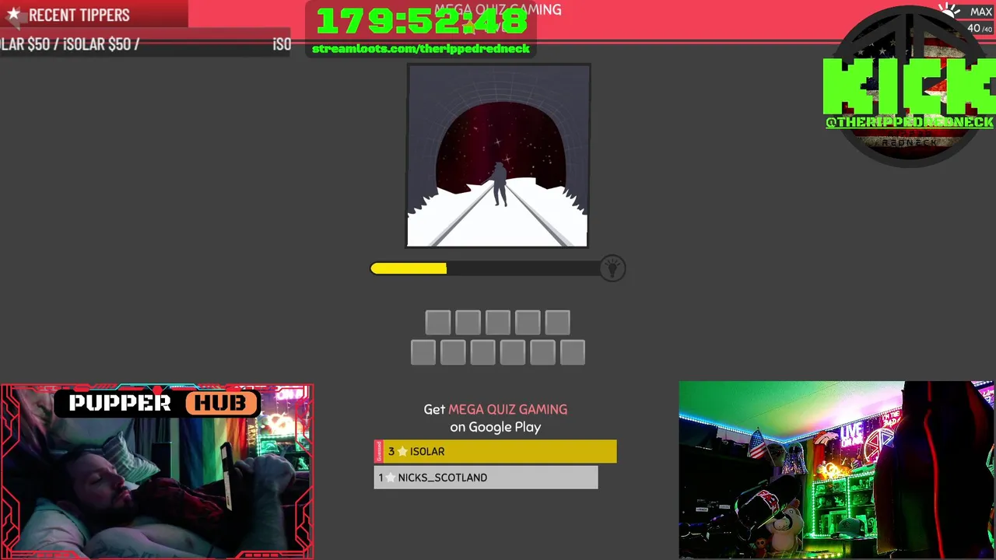This screenshot has width=996, height=560.
Task: Click the 179:52:48 countdown timer
Action: coord(421,22)
